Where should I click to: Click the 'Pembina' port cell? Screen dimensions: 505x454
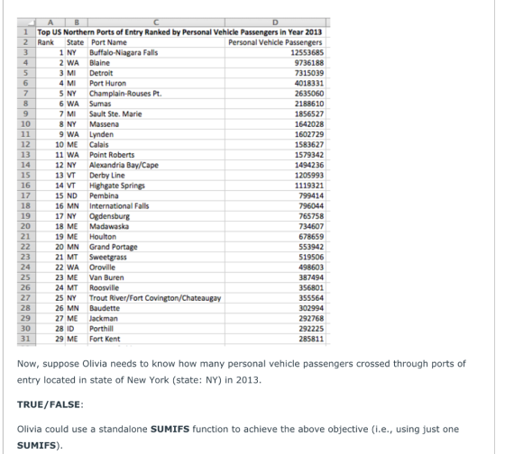(156, 195)
